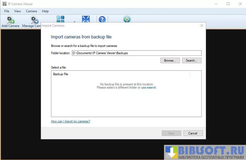Click the Browse... button
Screen dimensions: 246x160
click(x=170, y=61)
